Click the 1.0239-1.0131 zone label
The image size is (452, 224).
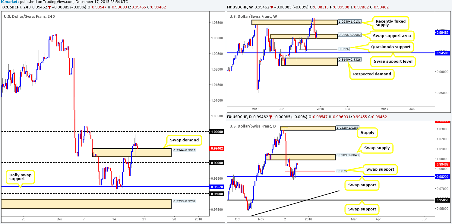(x=350, y=22)
